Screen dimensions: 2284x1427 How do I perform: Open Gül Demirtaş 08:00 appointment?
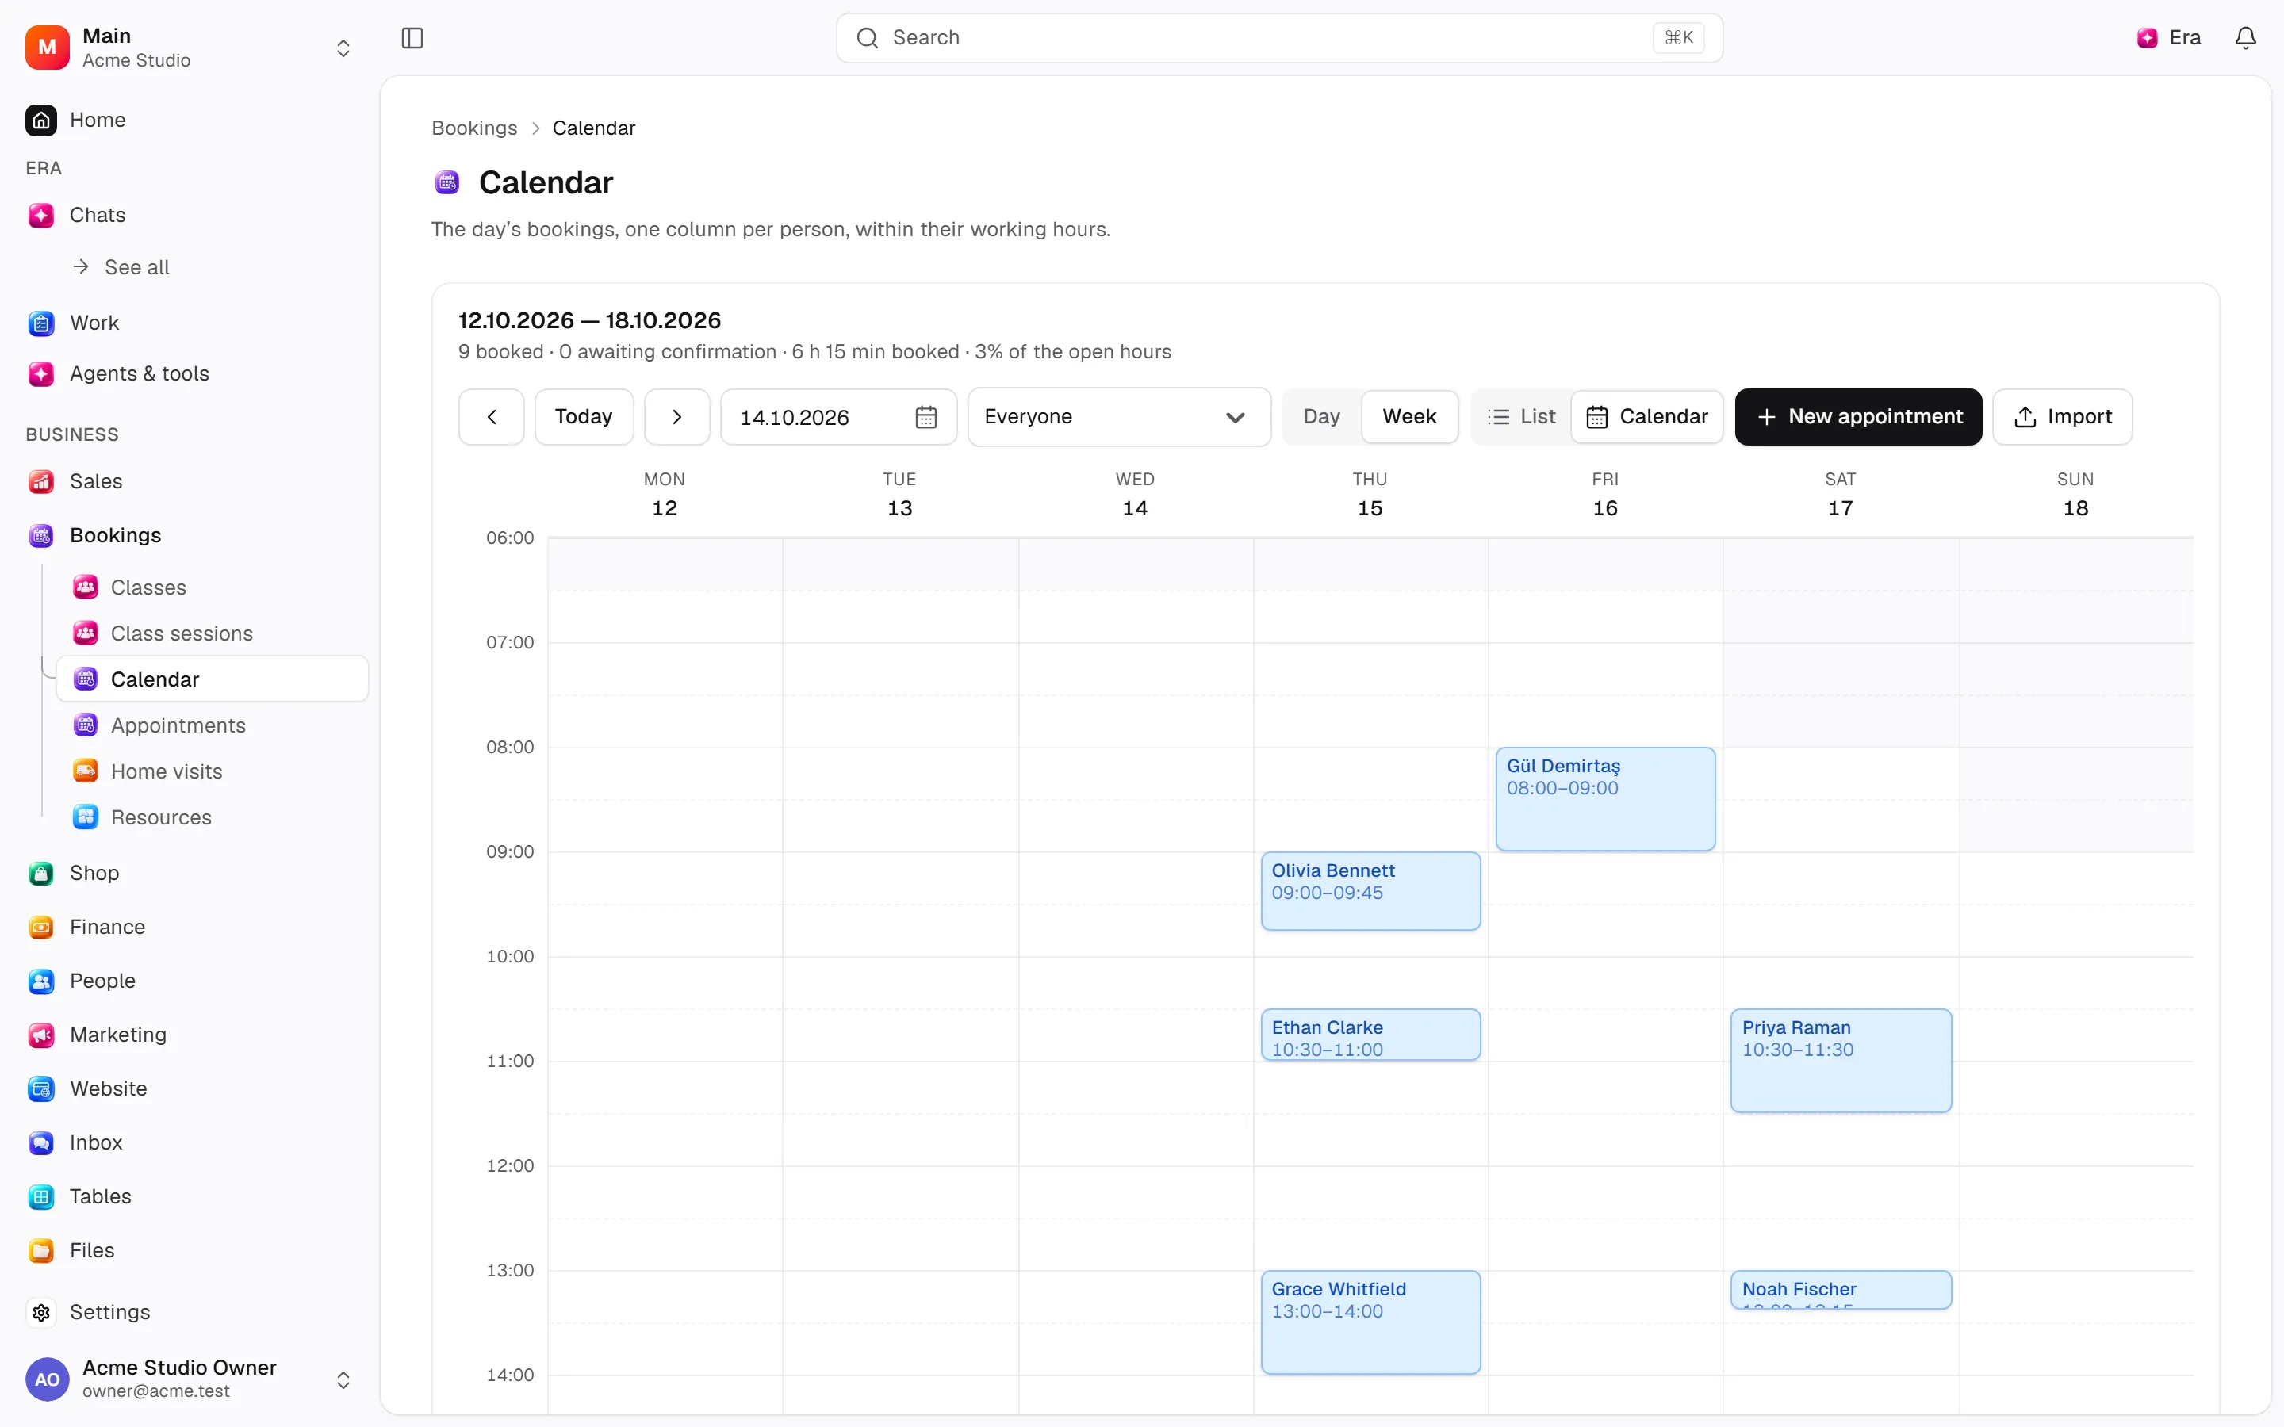click(x=1604, y=798)
